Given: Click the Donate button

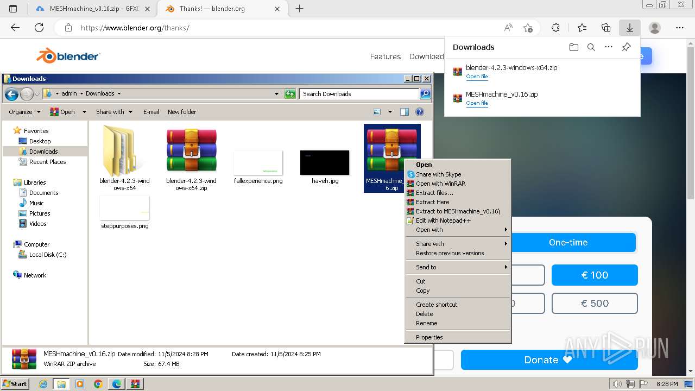Looking at the screenshot, I should (x=549, y=360).
